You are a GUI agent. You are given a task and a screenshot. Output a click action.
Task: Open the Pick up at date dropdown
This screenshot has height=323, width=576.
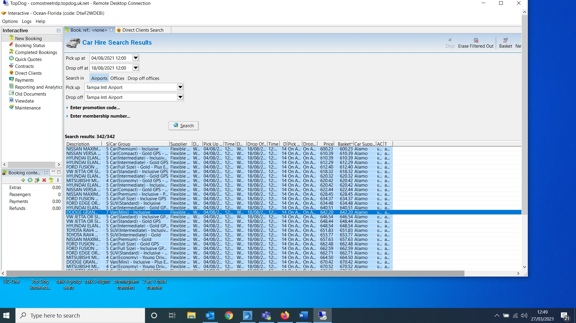click(x=136, y=58)
